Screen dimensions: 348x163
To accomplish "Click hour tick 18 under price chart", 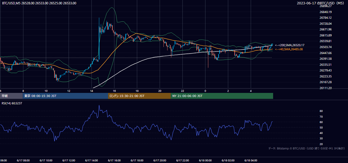I will tap(137, 91).
